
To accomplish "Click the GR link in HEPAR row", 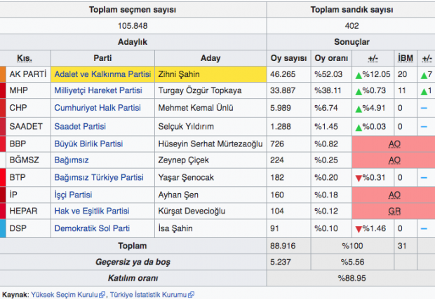I will (x=394, y=211).
